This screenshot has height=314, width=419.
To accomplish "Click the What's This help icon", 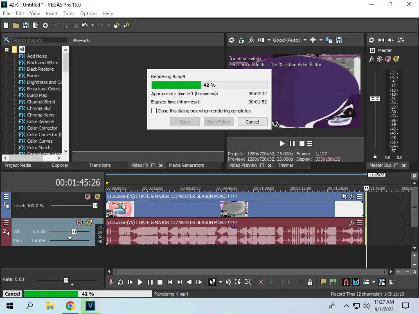I will [x=126, y=25].
